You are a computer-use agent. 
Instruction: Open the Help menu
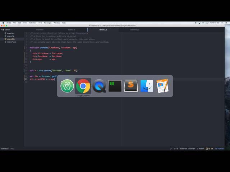(64, 23)
